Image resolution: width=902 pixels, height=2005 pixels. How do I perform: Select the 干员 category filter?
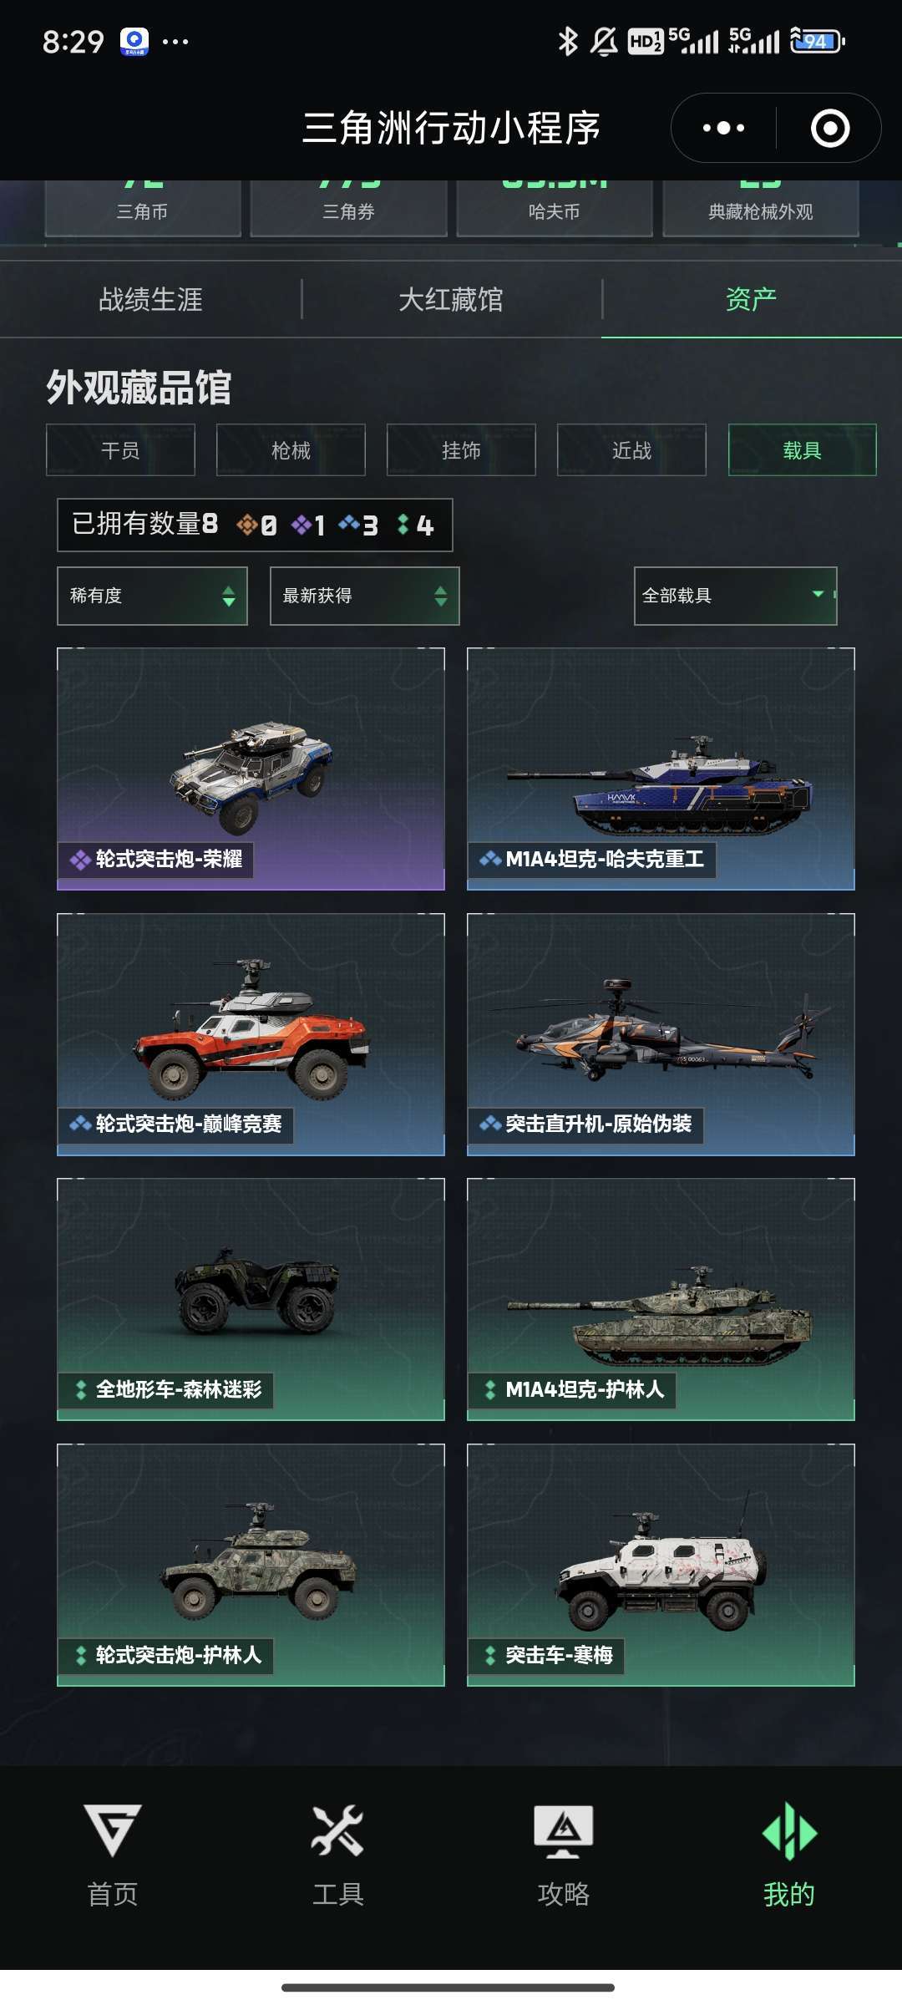coord(120,450)
